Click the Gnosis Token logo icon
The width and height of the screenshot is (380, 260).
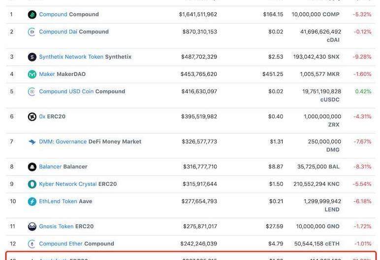(32, 227)
